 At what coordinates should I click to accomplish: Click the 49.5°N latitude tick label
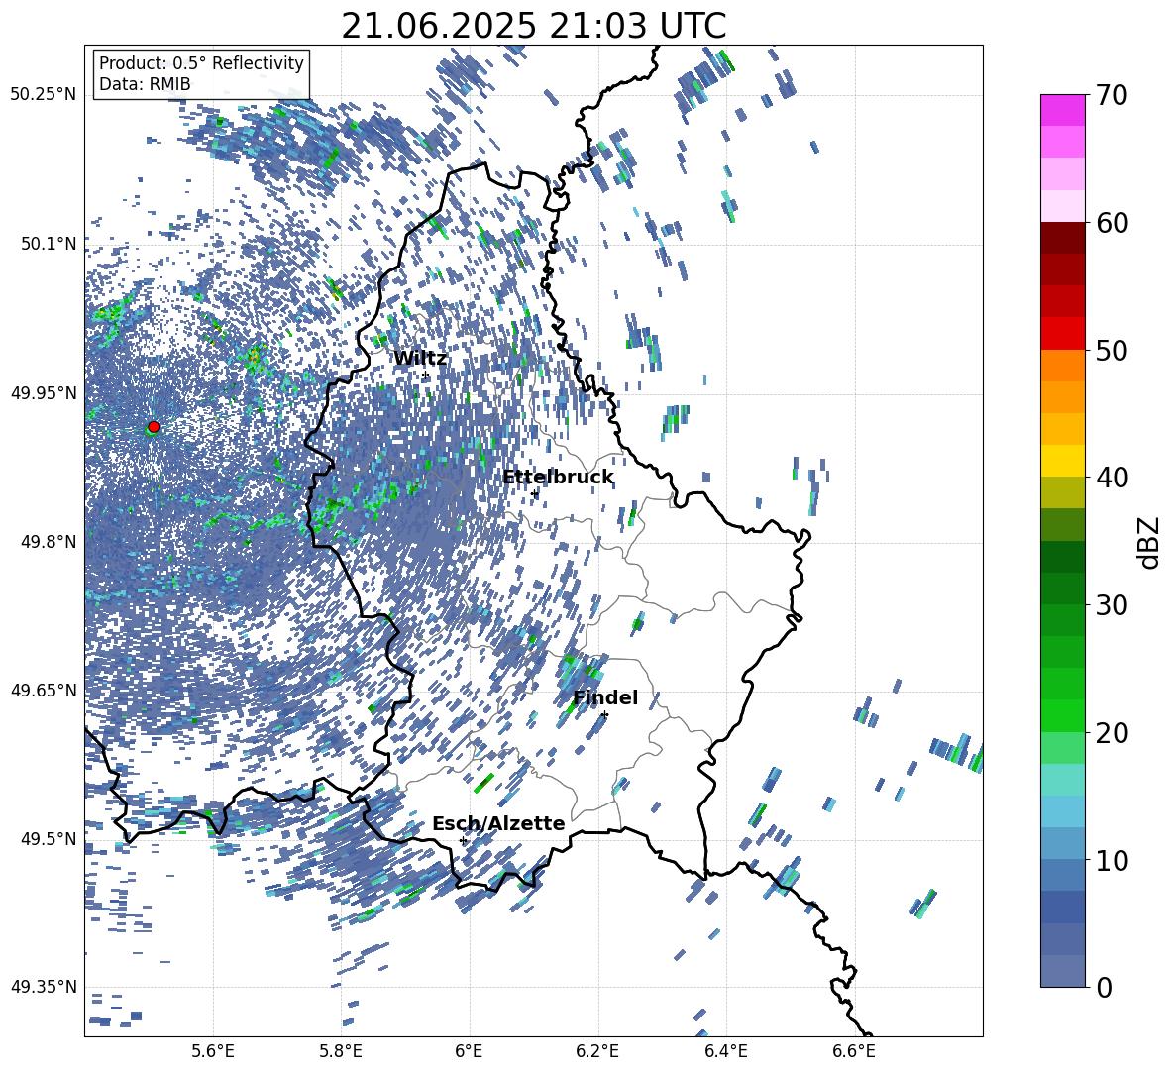click(x=50, y=839)
